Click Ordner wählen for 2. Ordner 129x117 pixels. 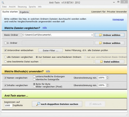pyautogui.click(x=110, y=43)
